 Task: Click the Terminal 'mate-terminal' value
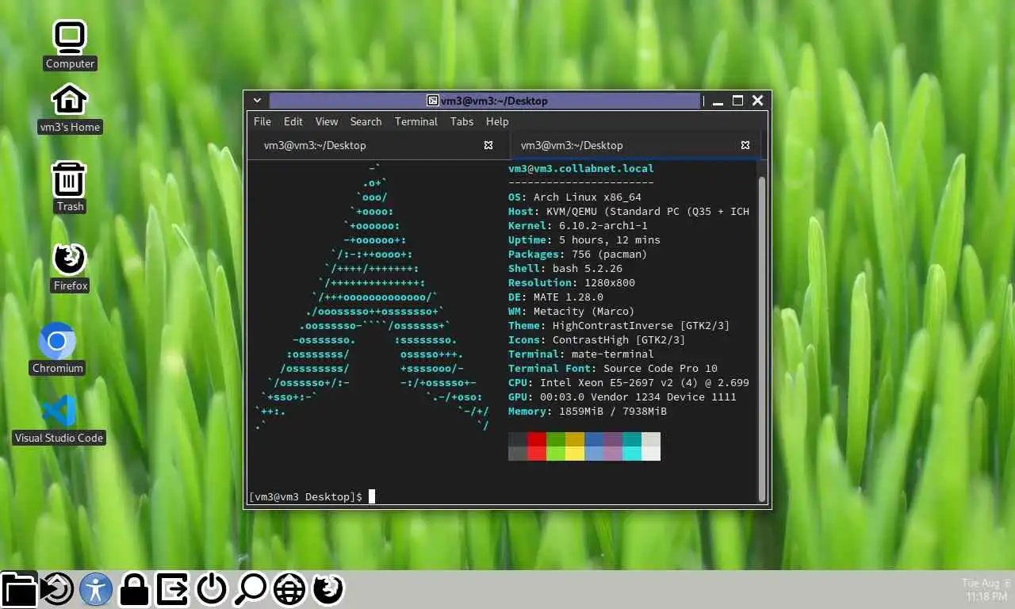point(613,354)
